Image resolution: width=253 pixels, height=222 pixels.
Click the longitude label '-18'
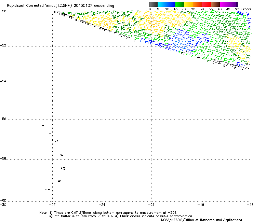201,205
